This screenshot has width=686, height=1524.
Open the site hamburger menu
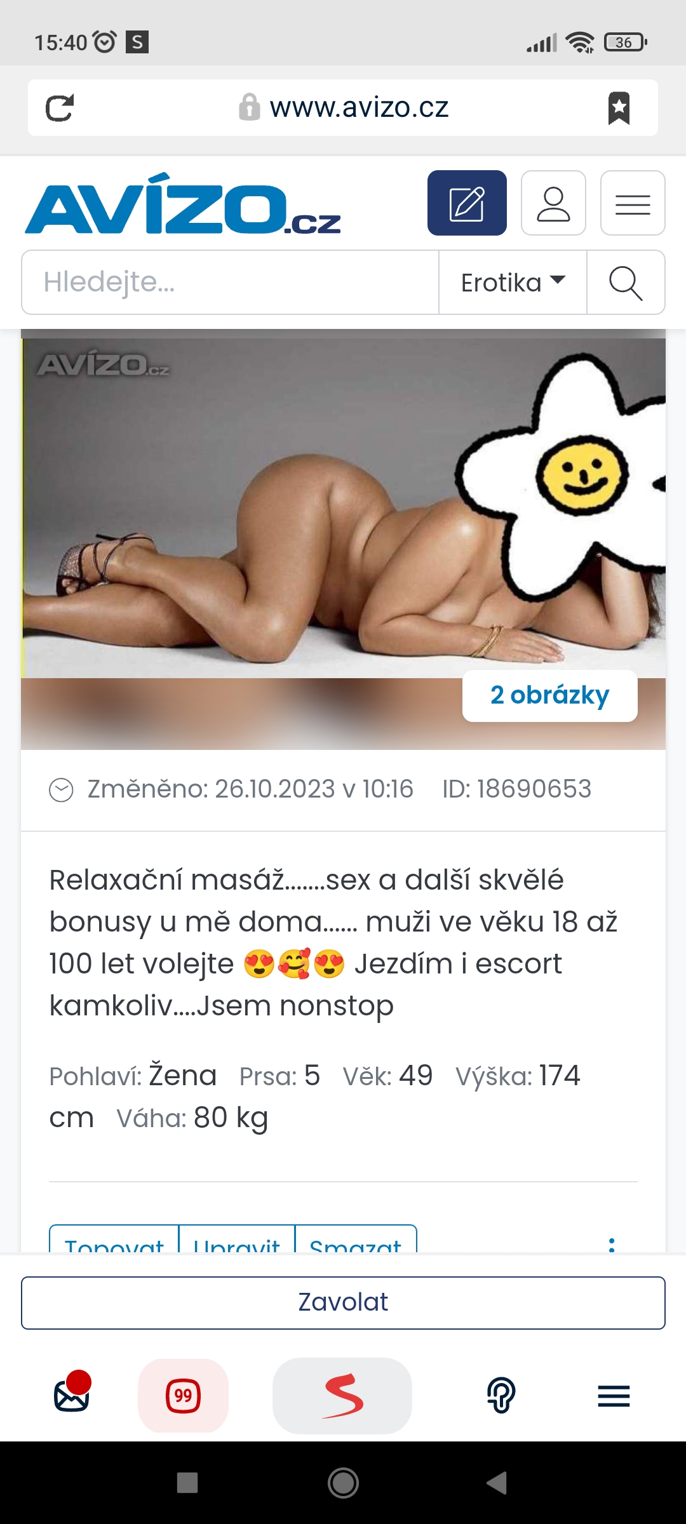click(633, 203)
